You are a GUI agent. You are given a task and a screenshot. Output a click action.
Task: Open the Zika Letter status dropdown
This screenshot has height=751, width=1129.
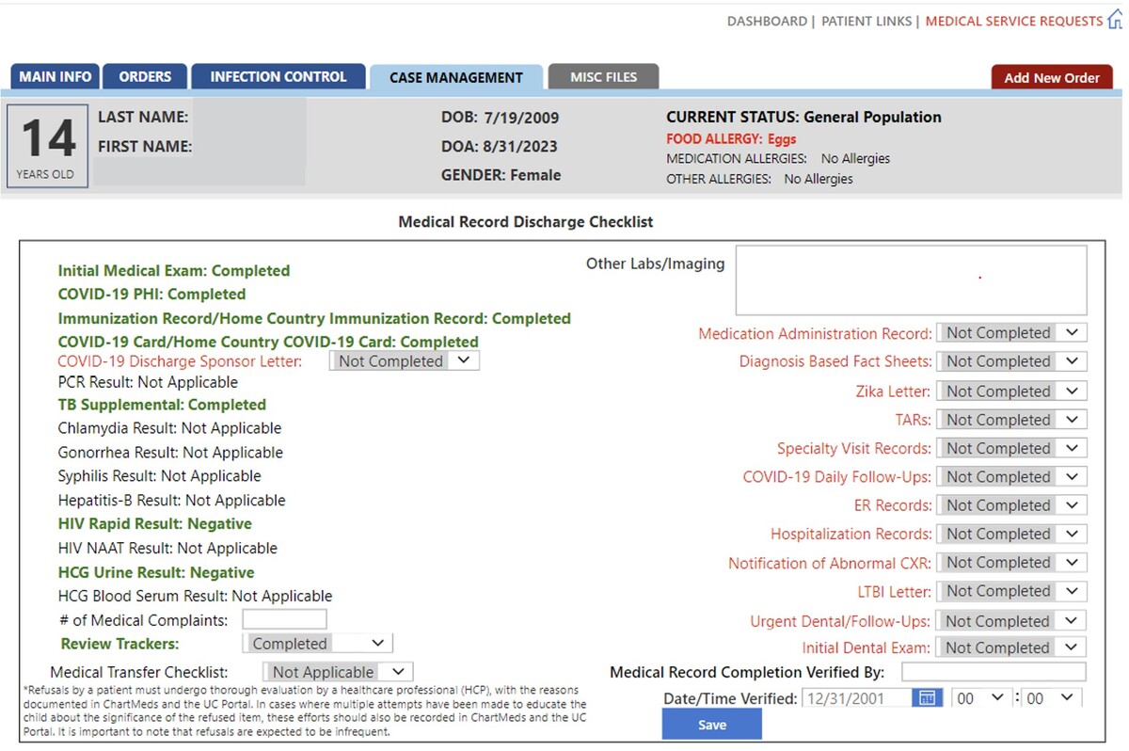1011,391
